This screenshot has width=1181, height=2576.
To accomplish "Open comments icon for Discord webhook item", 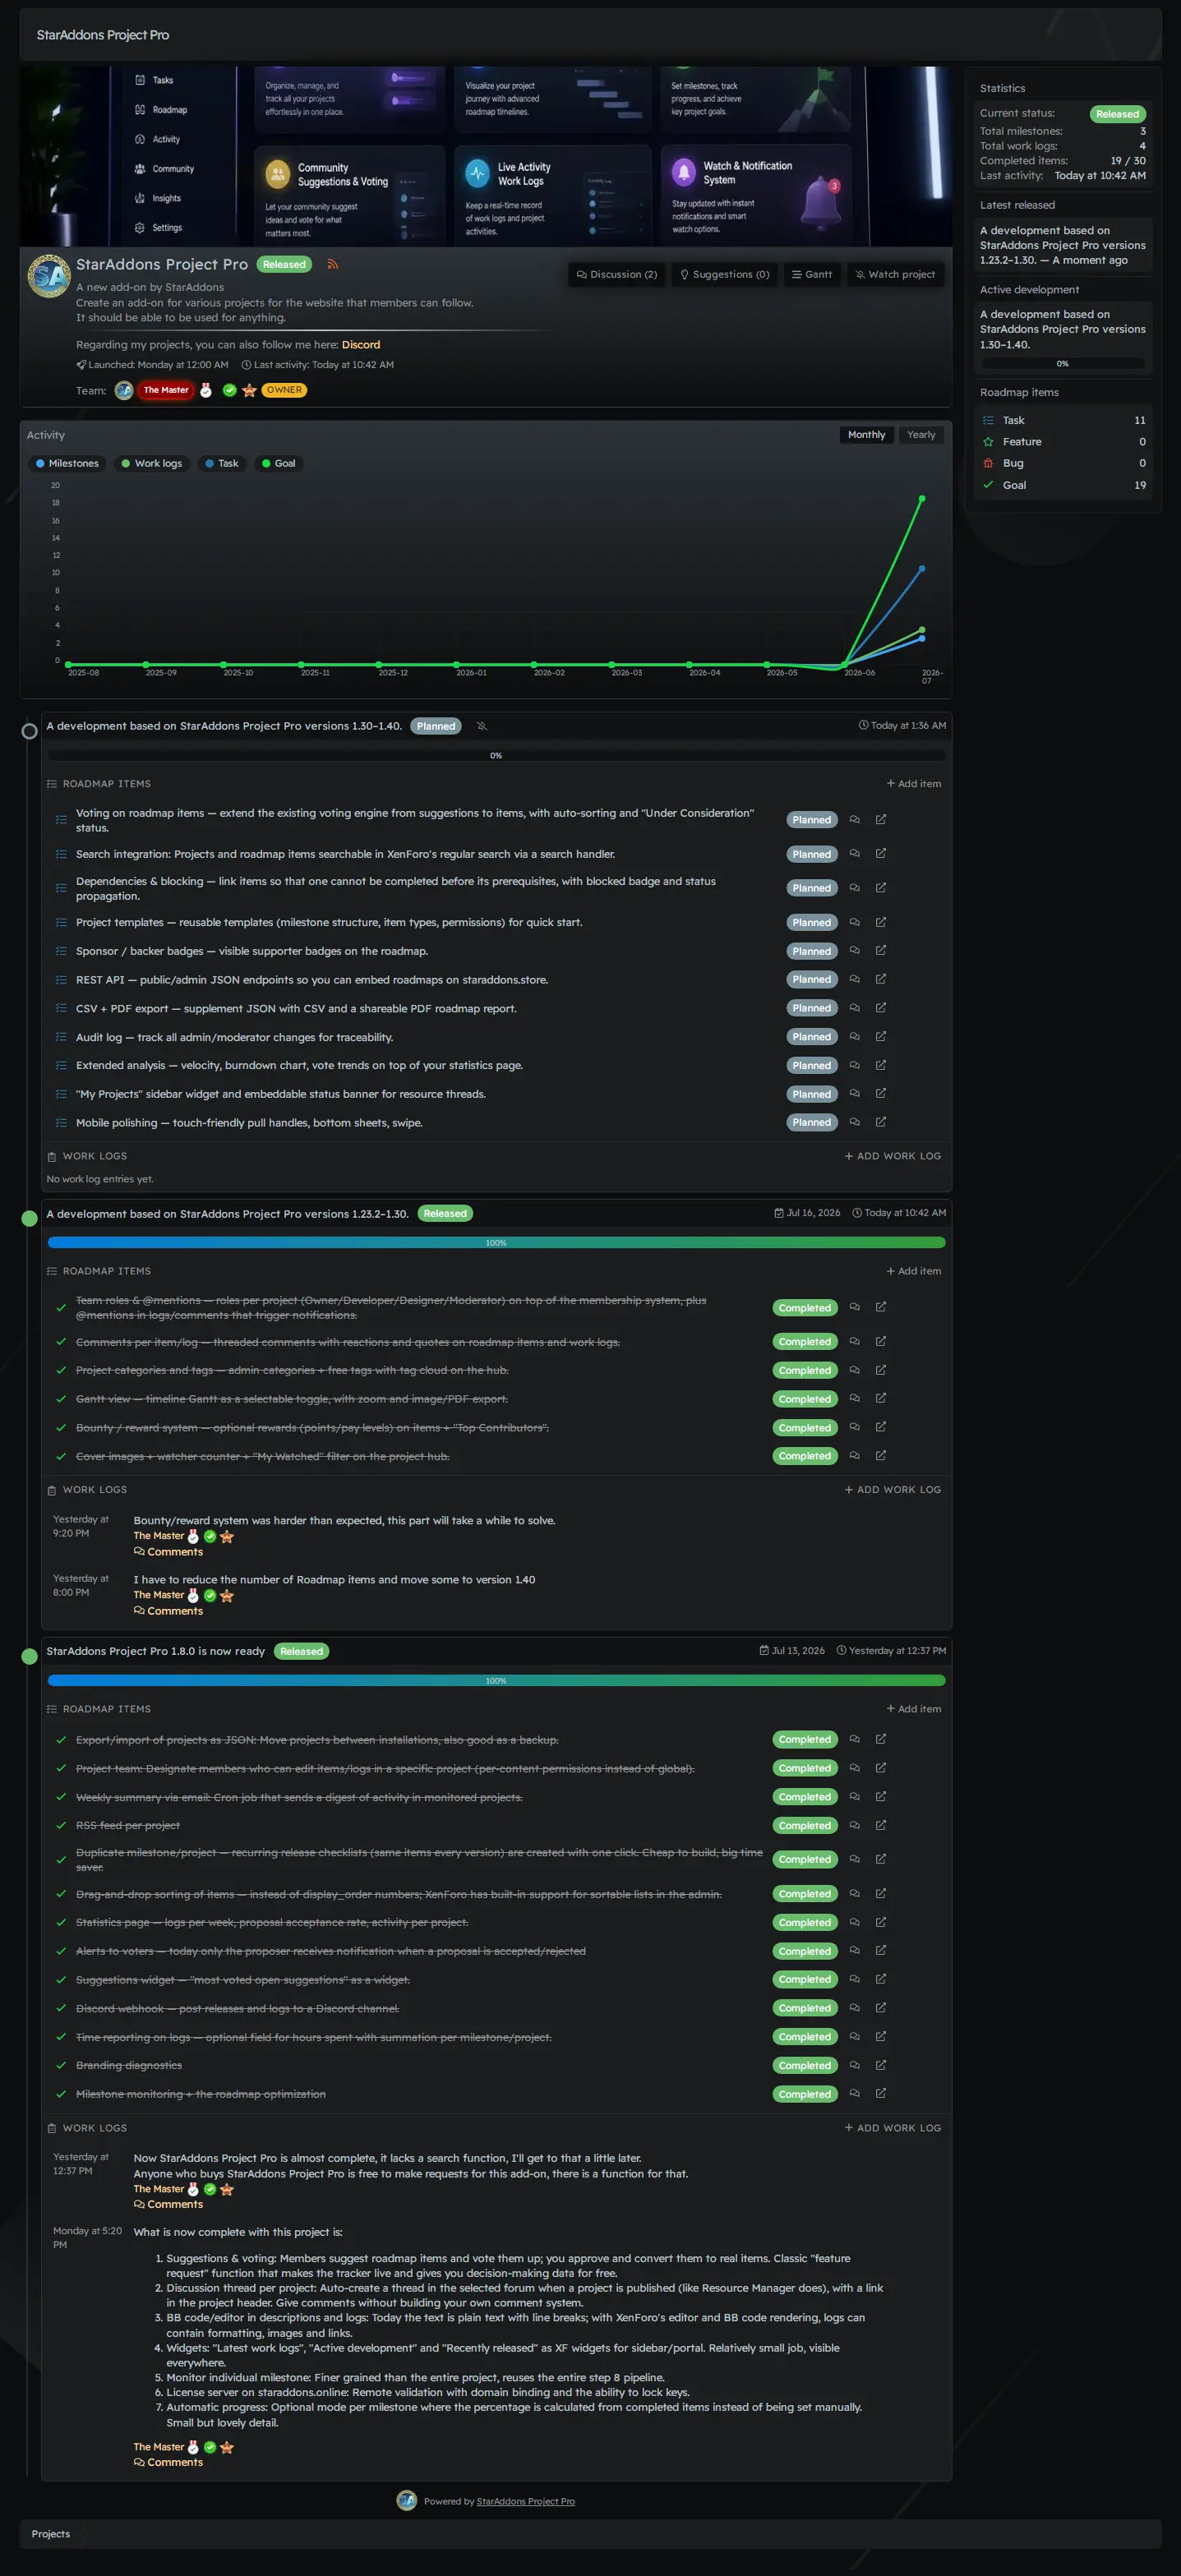I will coord(854,2008).
